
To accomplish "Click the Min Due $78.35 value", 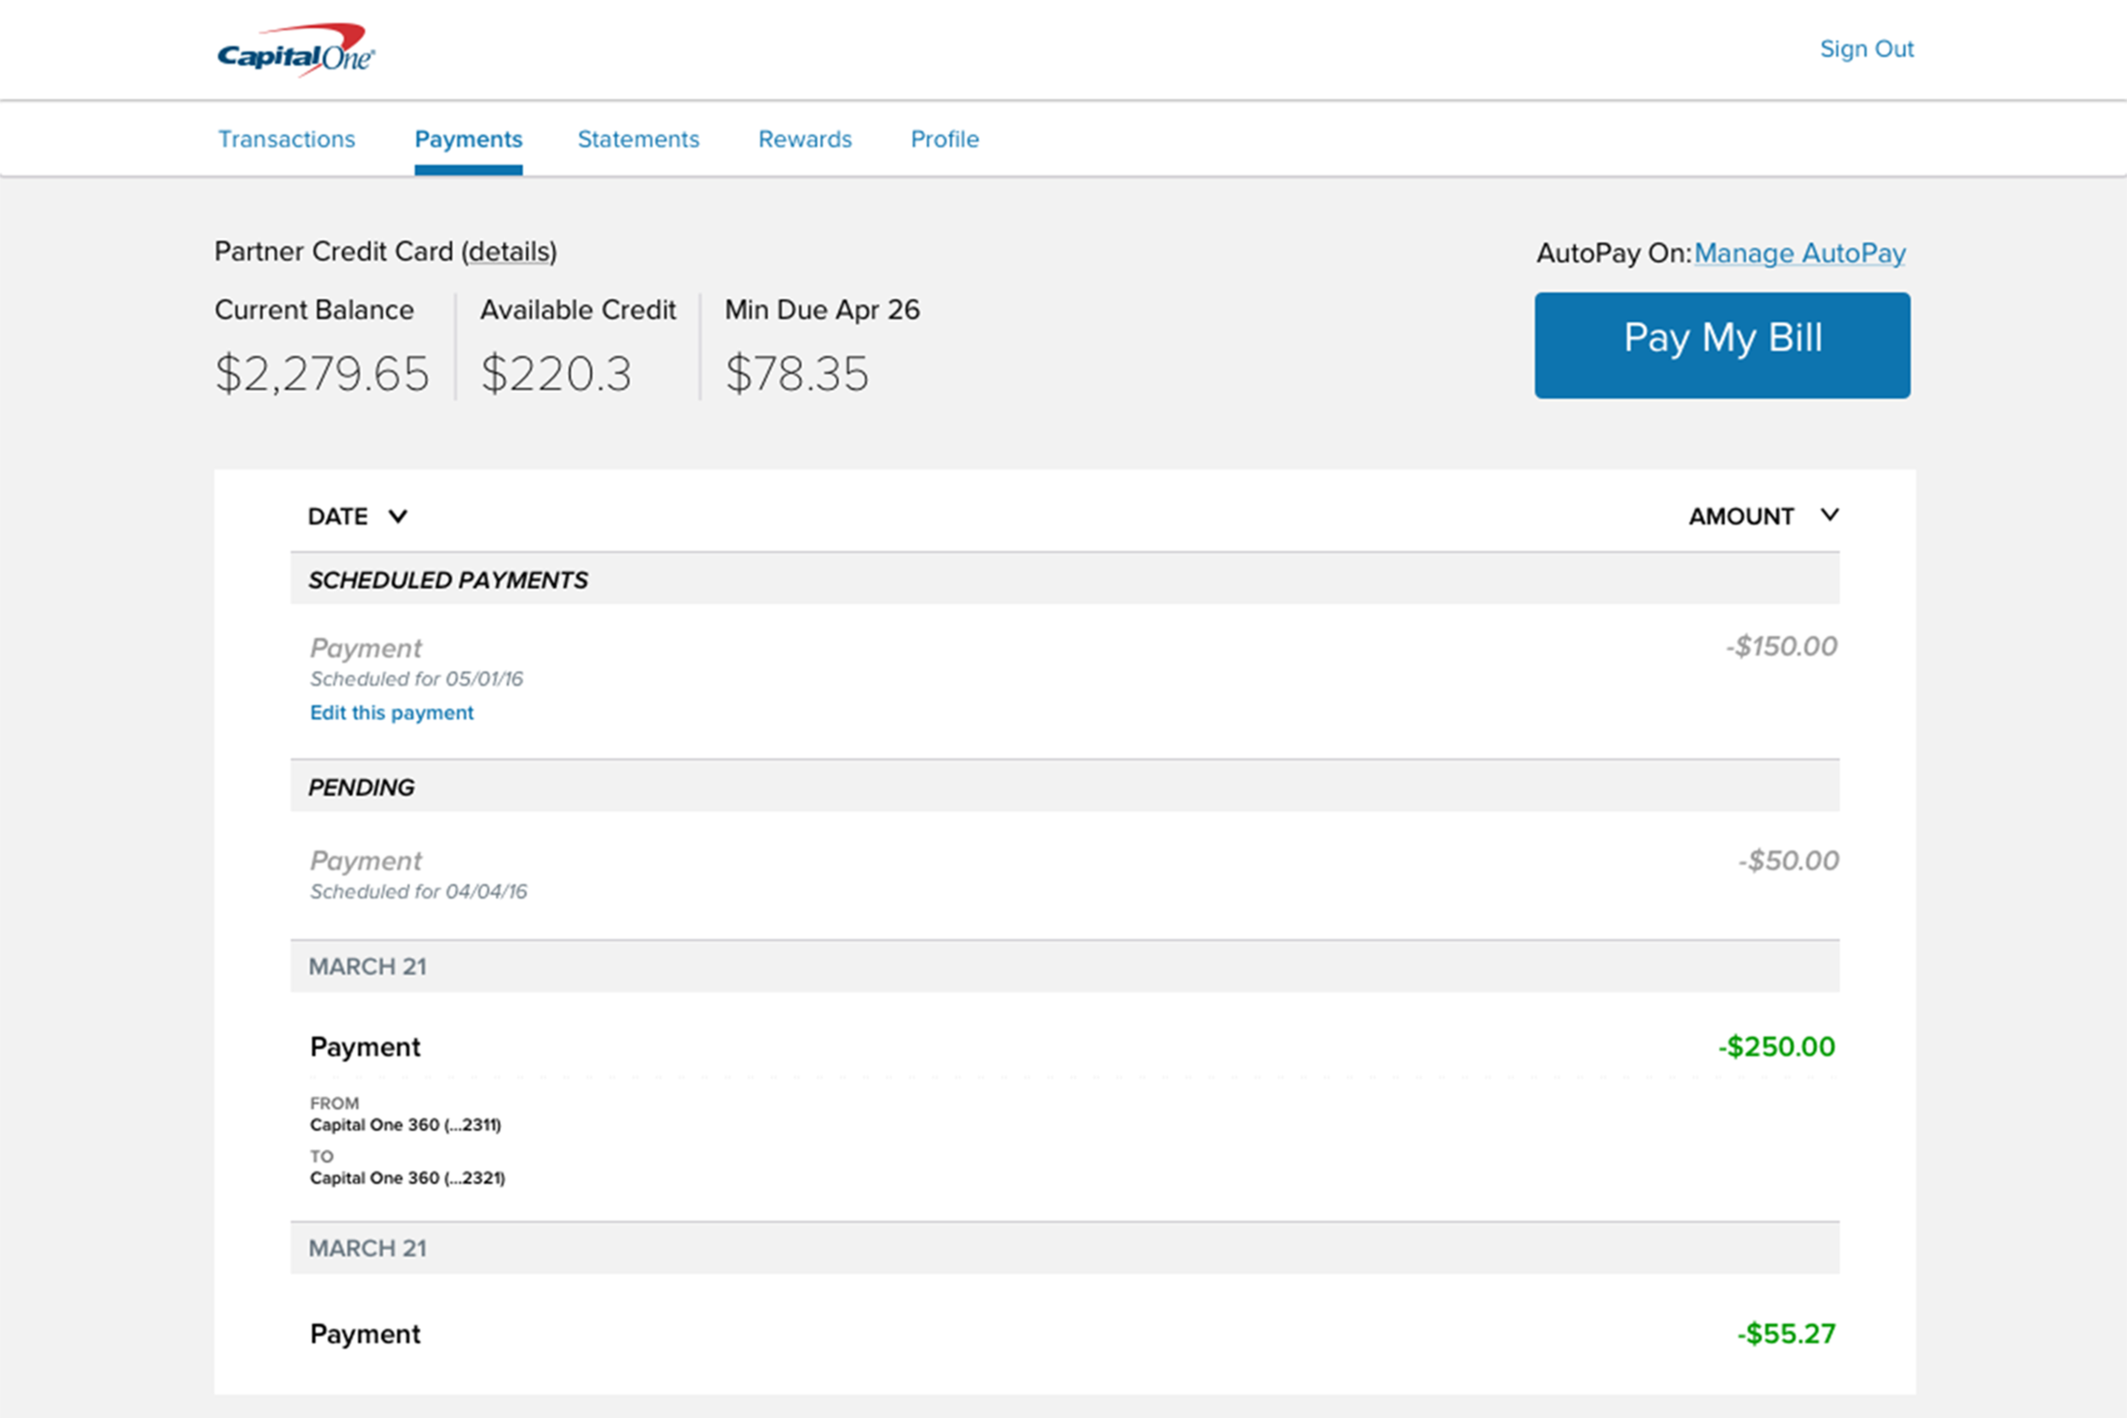I will [x=796, y=373].
